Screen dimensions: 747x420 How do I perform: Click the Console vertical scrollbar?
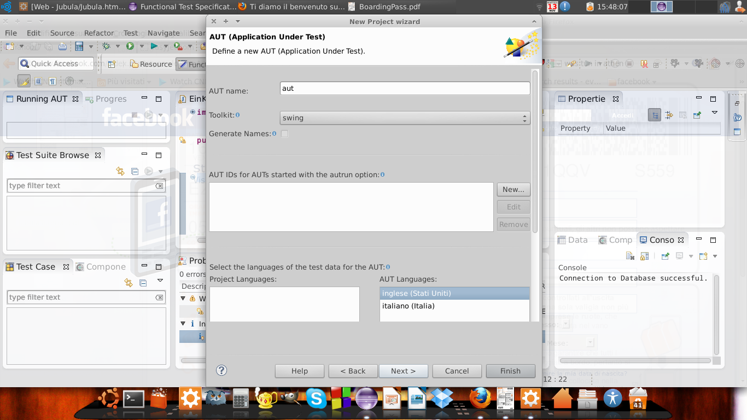pyautogui.click(x=716, y=314)
